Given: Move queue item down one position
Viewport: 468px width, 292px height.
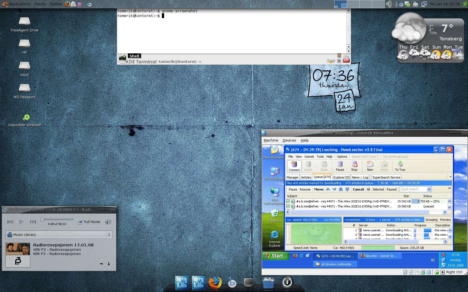Looking at the screenshot, I should point(334,189).
